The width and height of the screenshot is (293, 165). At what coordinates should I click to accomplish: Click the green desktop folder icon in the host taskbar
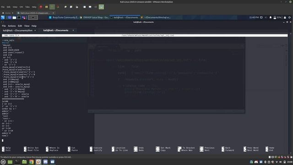click(10, 162)
